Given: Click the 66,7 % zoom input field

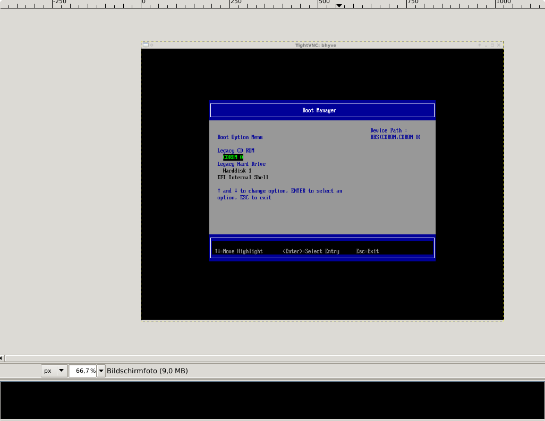Looking at the screenshot, I should (83, 371).
